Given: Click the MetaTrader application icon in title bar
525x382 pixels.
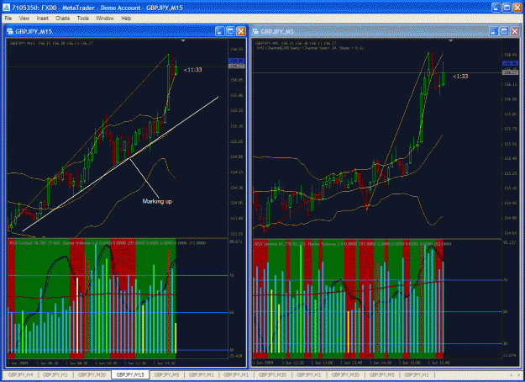Looking at the screenshot, I should pos(6,8).
